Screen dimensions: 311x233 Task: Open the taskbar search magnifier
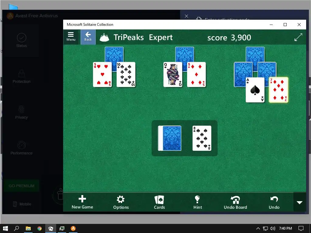(16, 228)
